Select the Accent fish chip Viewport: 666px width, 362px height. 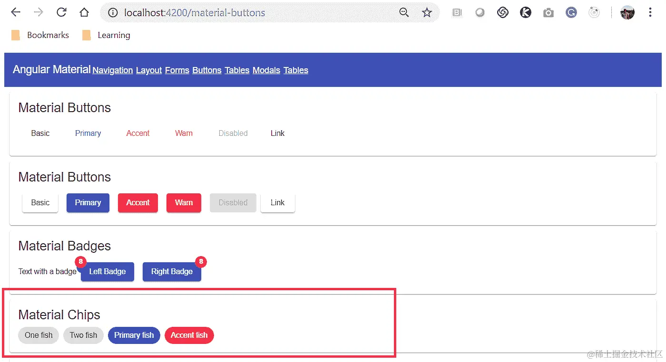(189, 335)
